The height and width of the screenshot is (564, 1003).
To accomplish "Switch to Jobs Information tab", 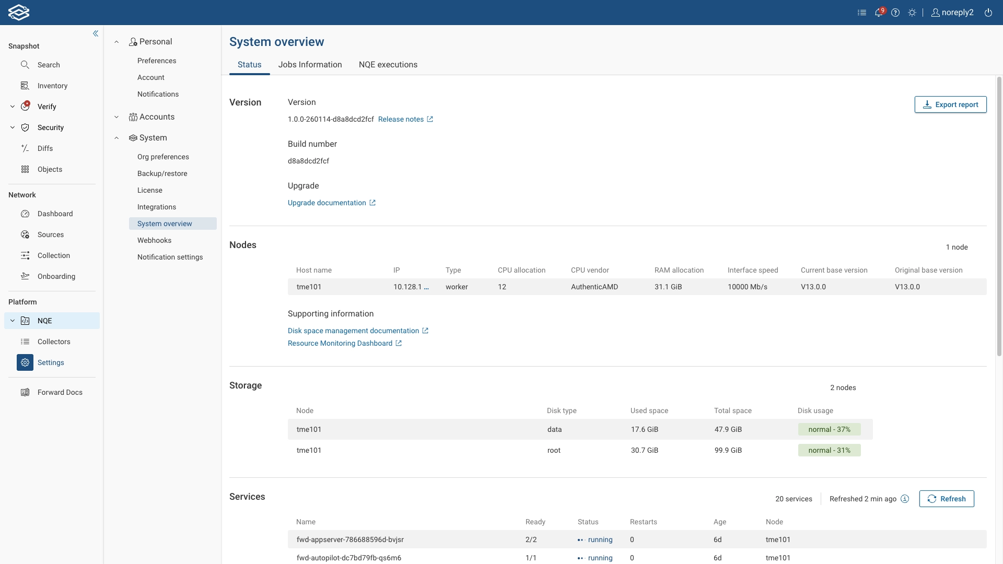I will pyautogui.click(x=310, y=64).
